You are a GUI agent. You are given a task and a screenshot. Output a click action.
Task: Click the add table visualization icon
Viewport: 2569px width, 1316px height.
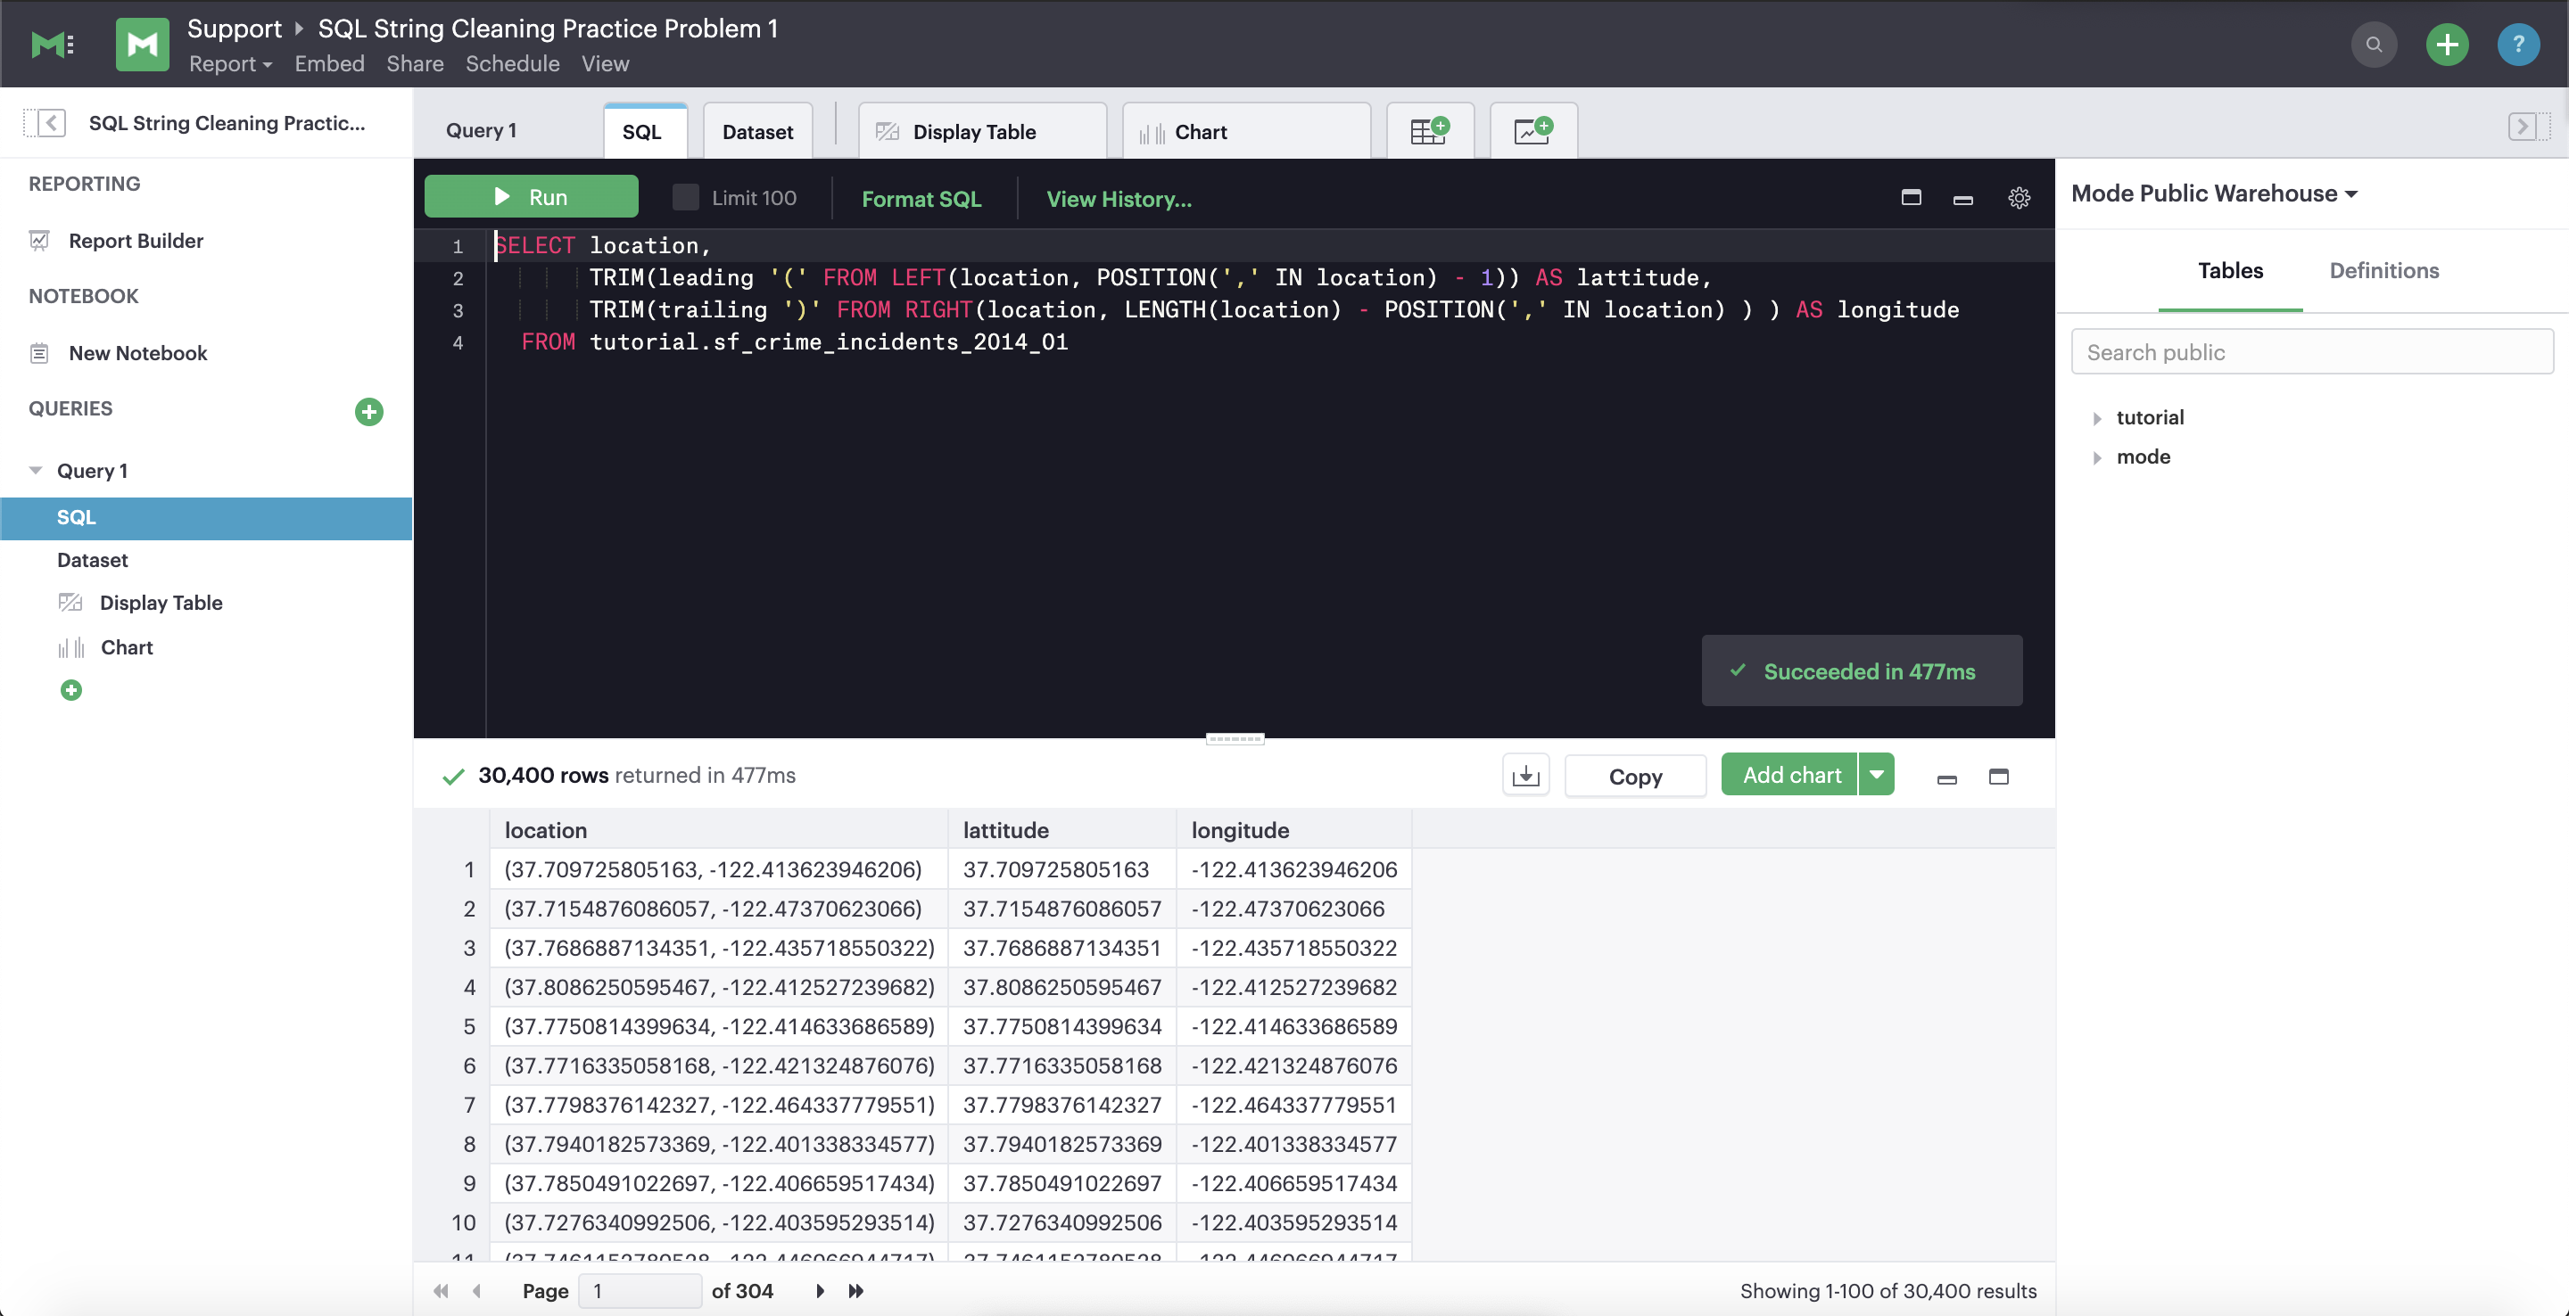[1429, 130]
